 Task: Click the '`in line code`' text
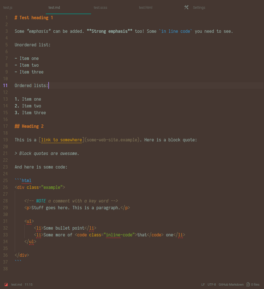pyautogui.click(x=176, y=31)
